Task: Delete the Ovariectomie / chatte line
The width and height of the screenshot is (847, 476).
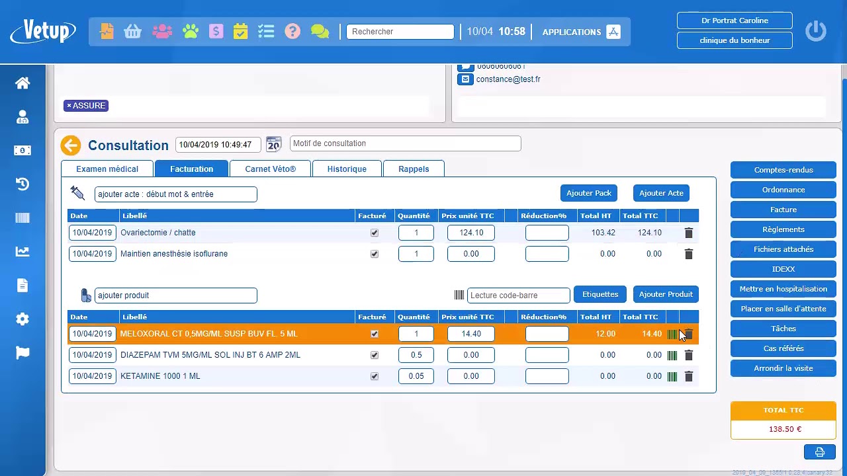Action: (x=688, y=233)
